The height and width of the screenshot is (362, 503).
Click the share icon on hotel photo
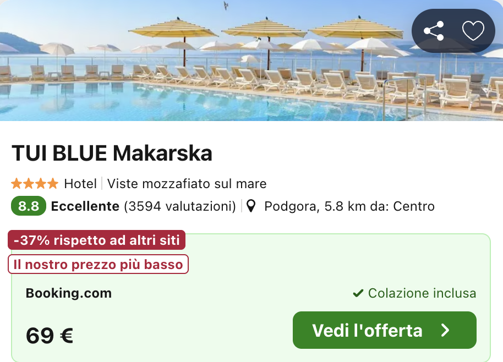coord(434,31)
